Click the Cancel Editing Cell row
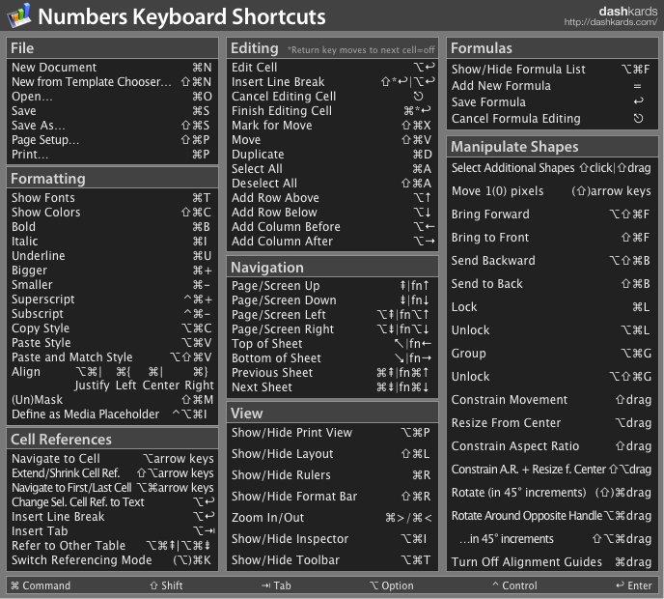Image resolution: width=664 pixels, height=599 pixels. pyautogui.click(x=332, y=97)
